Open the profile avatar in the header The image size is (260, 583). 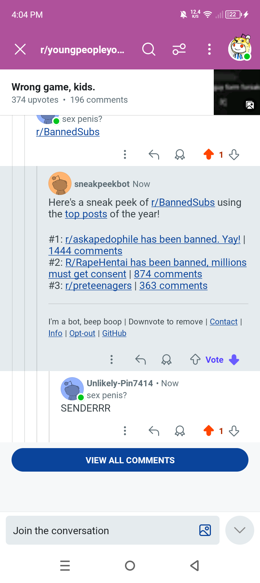click(x=240, y=48)
